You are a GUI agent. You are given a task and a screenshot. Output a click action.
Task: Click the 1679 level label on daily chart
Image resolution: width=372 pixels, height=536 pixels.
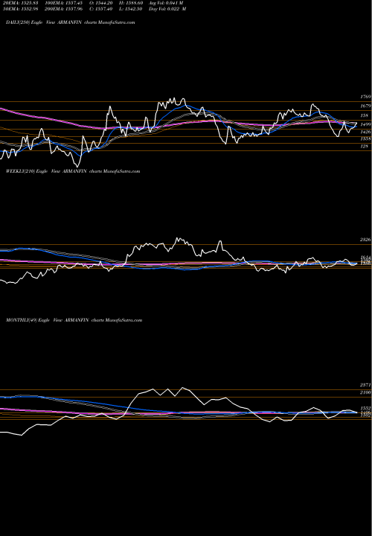[365, 106]
